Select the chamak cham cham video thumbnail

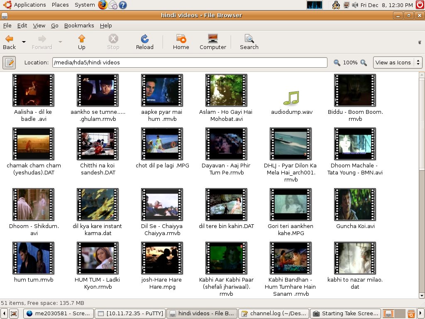pyautogui.click(x=33, y=144)
